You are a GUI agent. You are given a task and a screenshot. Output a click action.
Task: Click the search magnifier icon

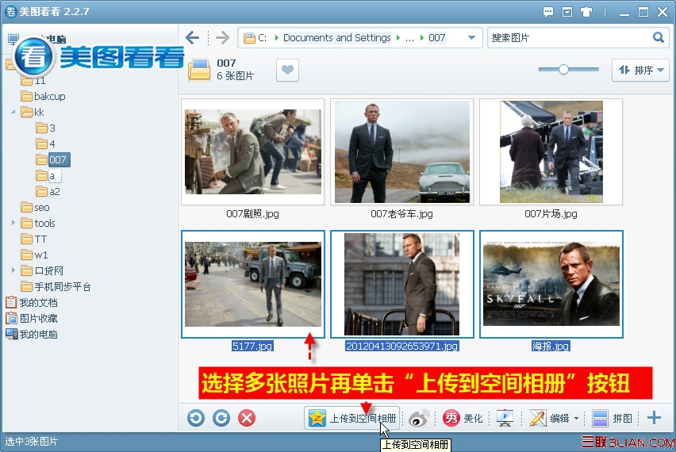tap(658, 37)
